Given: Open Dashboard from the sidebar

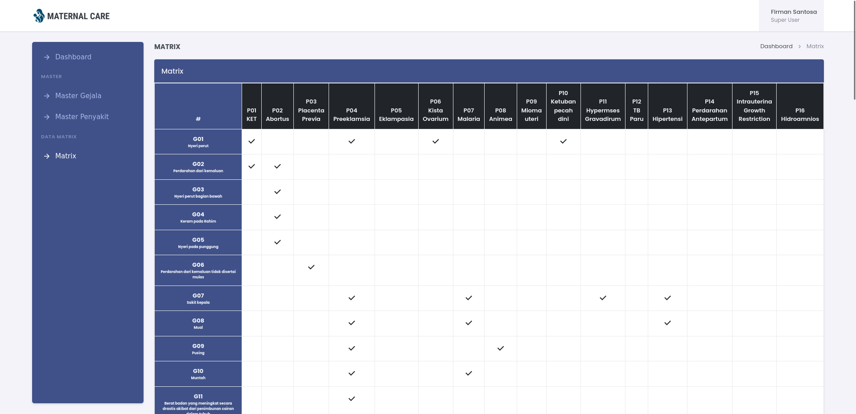Looking at the screenshot, I should click(88, 57).
